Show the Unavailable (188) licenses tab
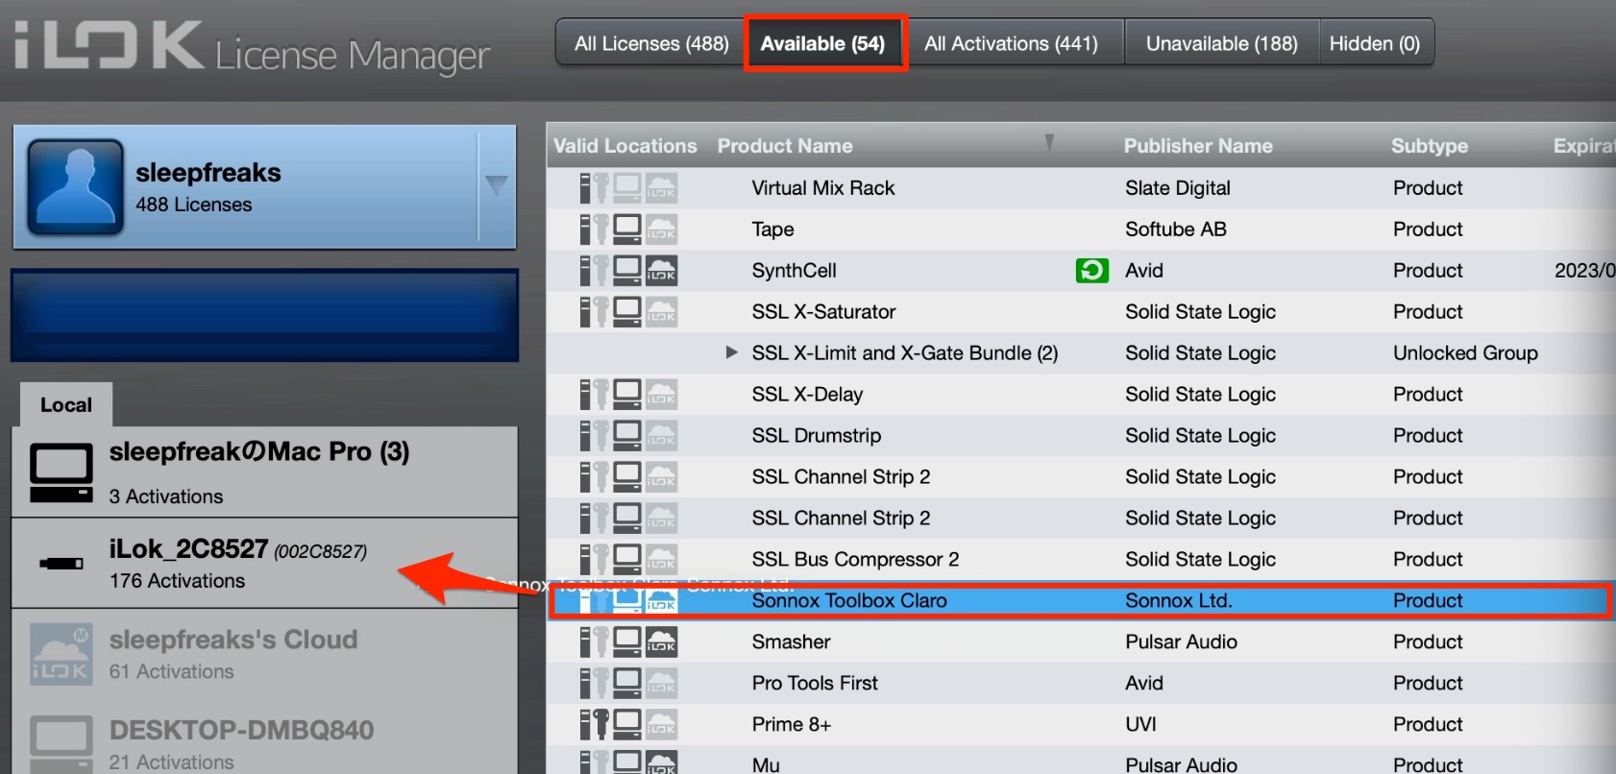This screenshot has height=774, width=1616. pos(1221,43)
